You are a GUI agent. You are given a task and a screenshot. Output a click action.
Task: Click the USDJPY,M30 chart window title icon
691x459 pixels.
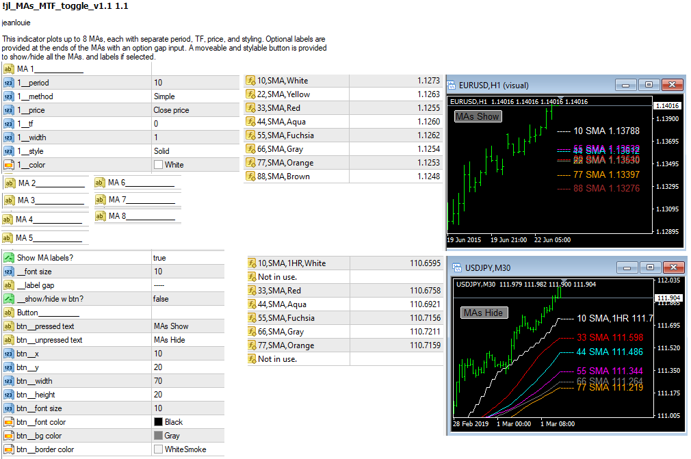pos(457,268)
